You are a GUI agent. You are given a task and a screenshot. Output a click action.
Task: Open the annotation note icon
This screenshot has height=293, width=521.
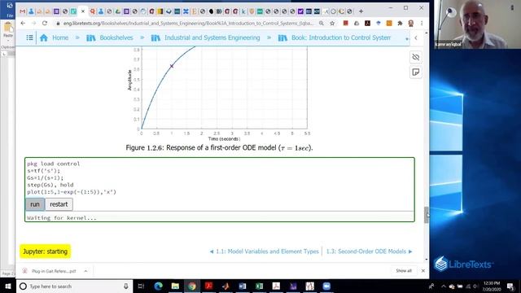tap(416, 72)
